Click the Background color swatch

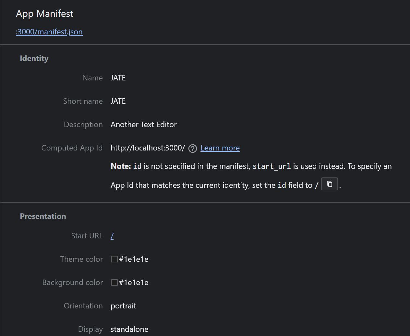(x=114, y=282)
